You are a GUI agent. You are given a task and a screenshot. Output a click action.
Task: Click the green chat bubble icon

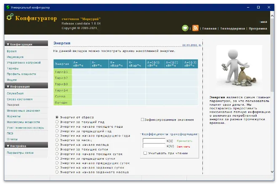[x=185, y=28]
